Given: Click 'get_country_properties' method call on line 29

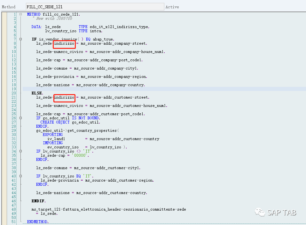Looking at the screenshot, I should point(92,131).
